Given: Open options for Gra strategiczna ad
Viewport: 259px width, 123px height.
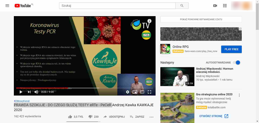Looking at the screenshot, I should click(239, 95).
